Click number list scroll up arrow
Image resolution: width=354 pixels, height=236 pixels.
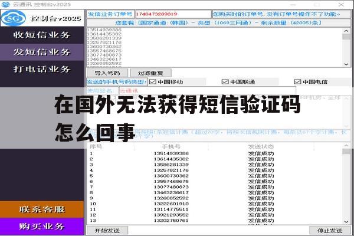coord(346,31)
